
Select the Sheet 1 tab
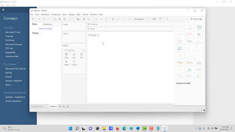53,106
